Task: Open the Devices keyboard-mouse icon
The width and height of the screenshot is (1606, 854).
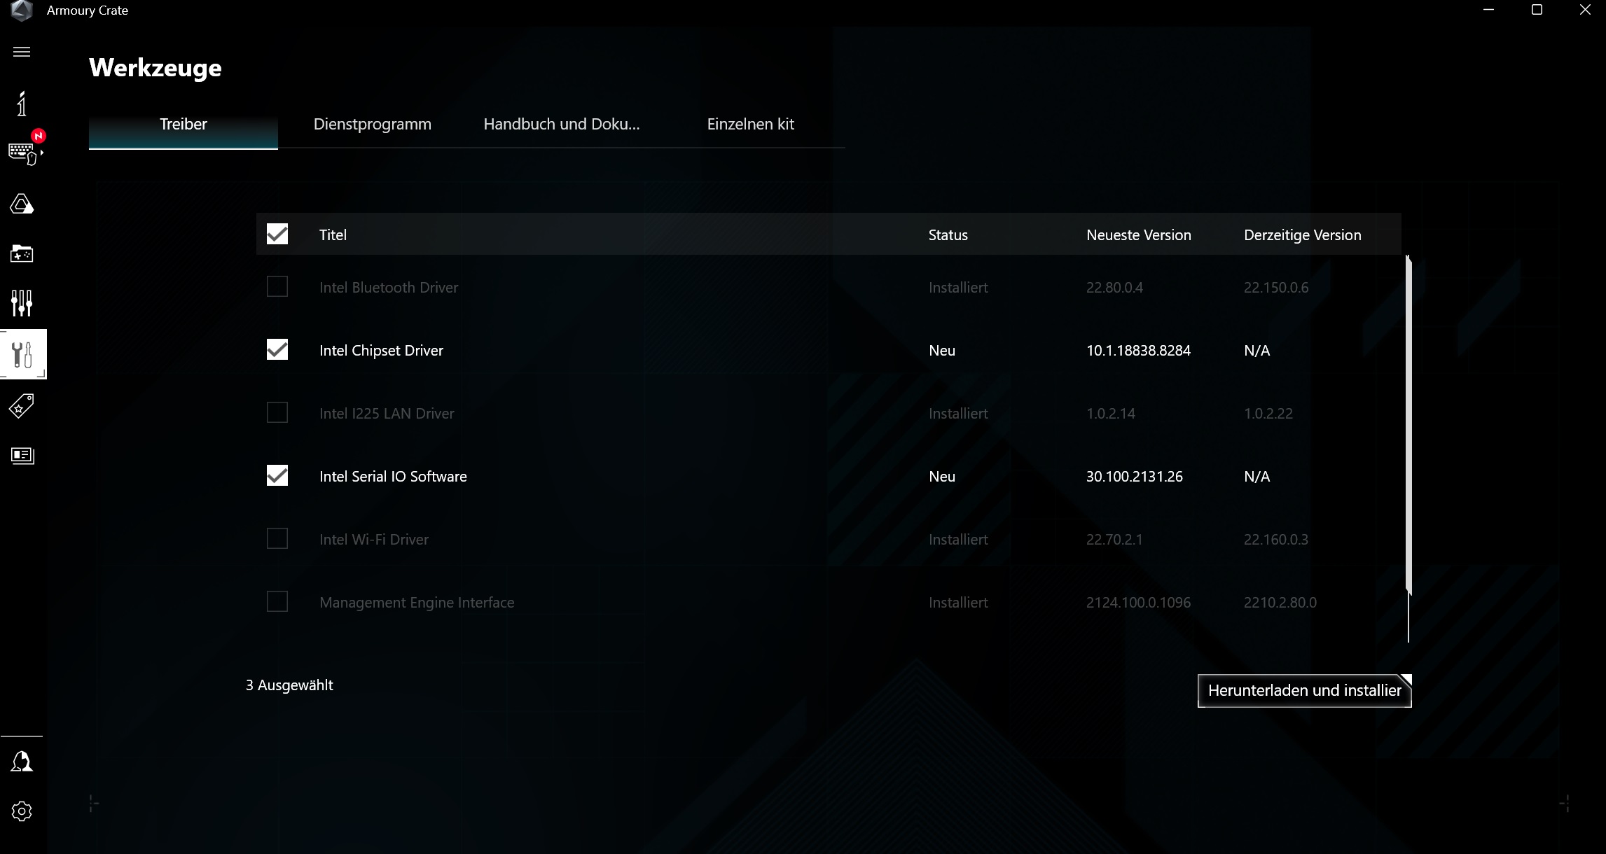Action: pyautogui.click(x=22, y=153)
